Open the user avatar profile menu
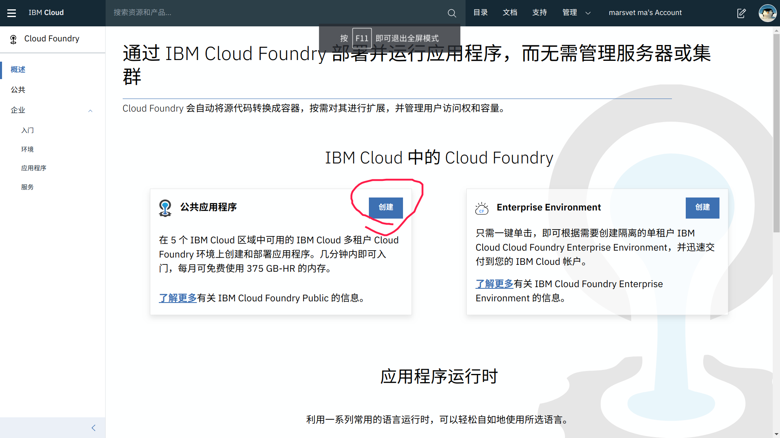Image resolution: width=780 pixels, height=438 pixels. pos(767,13)
